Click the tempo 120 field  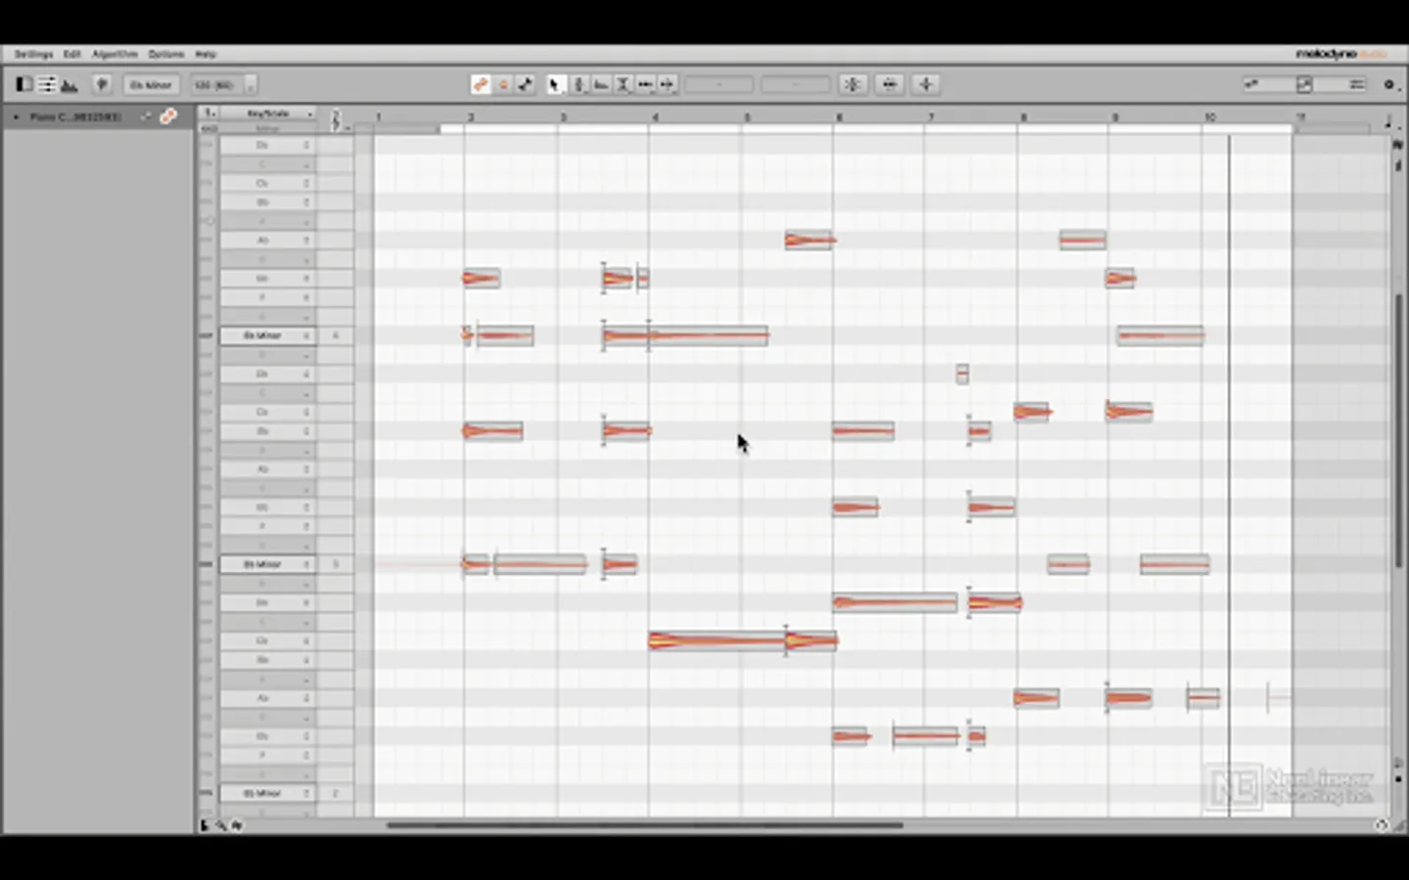click(x=215, y=85)
